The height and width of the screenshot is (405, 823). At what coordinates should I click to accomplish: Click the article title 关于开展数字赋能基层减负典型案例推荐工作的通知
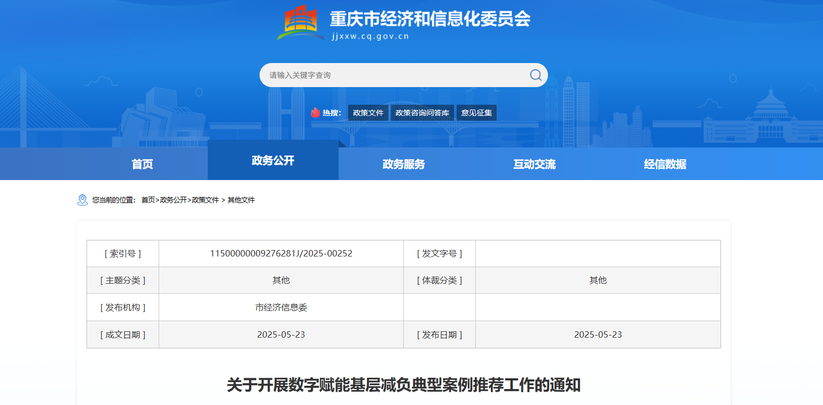[403, 385]
